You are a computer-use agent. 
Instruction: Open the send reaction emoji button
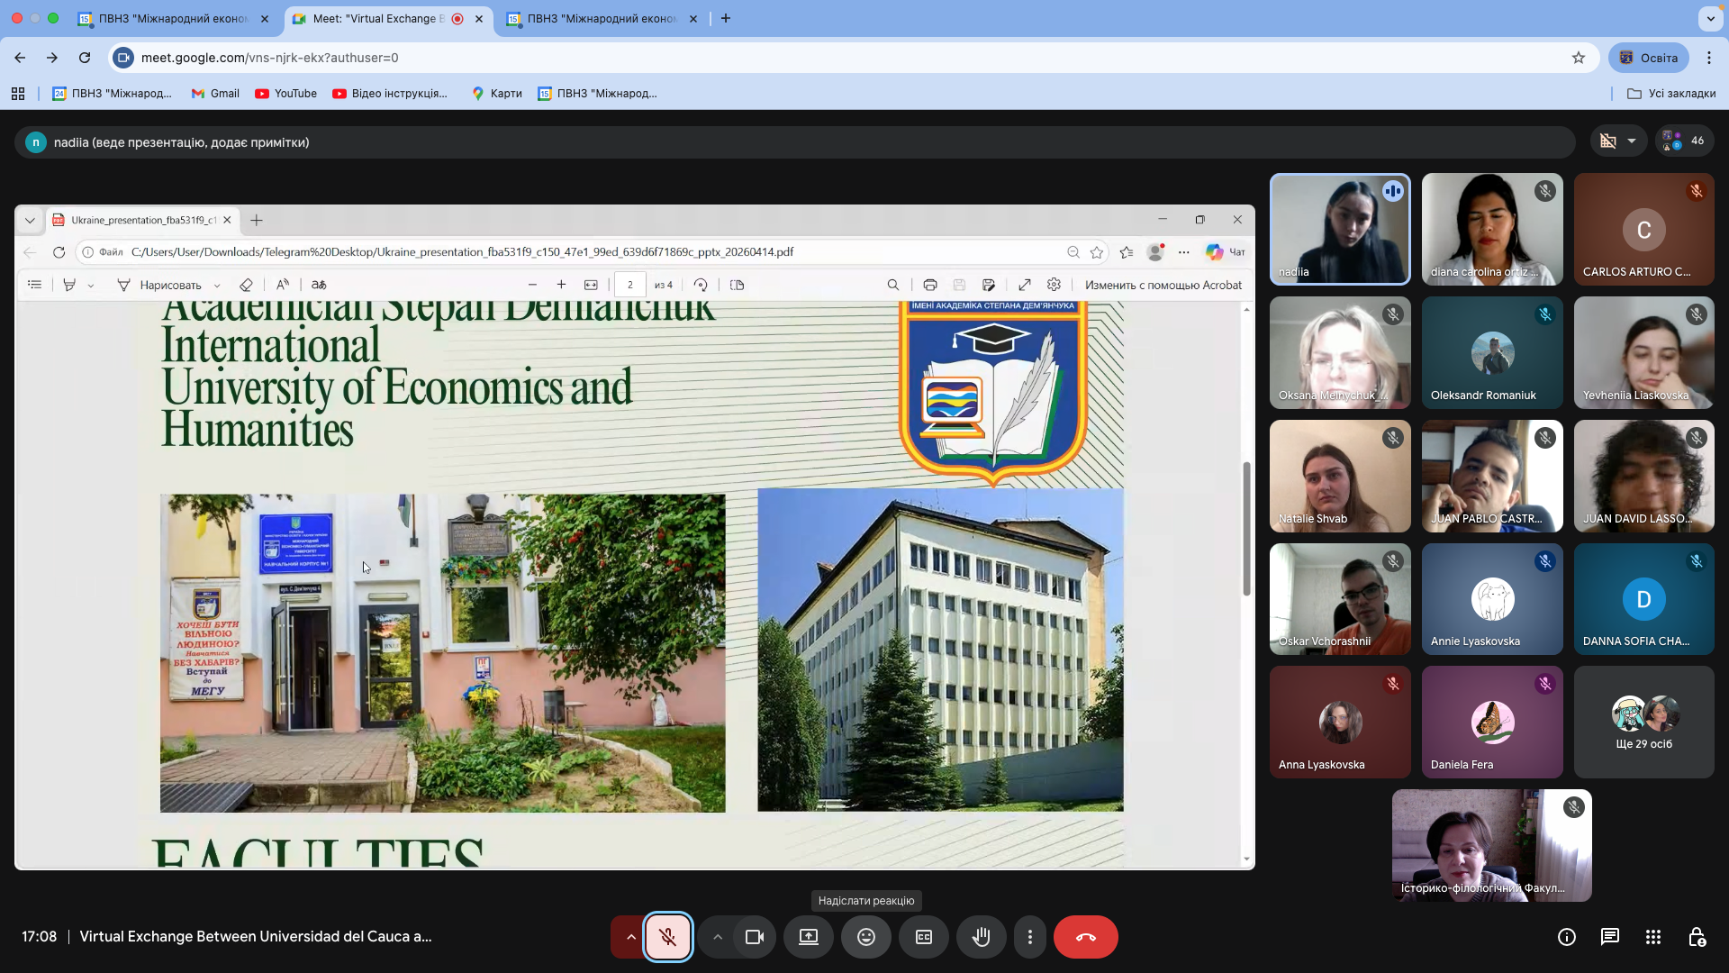pyautogui.click(x=865, y=937)
